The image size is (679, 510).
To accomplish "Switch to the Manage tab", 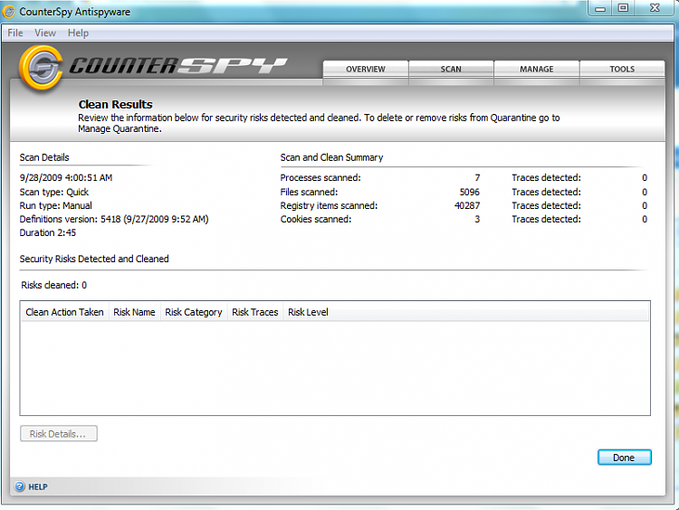I will tap(537, 70).
